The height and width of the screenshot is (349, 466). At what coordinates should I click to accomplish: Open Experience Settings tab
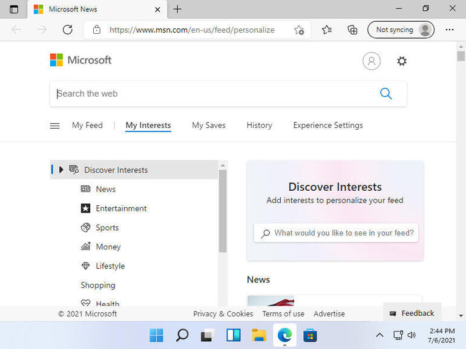pyautogui.click(x=328, y=126)
